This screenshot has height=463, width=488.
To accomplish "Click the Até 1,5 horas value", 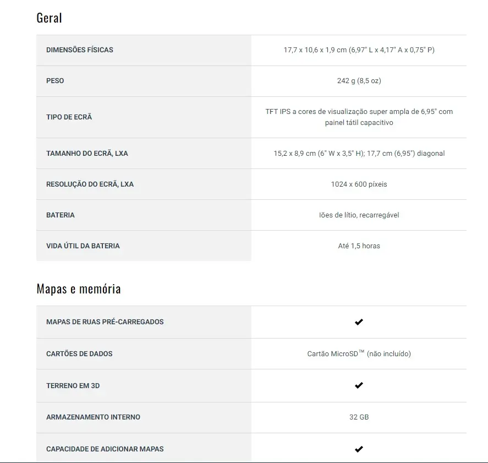I will point(359,246).
